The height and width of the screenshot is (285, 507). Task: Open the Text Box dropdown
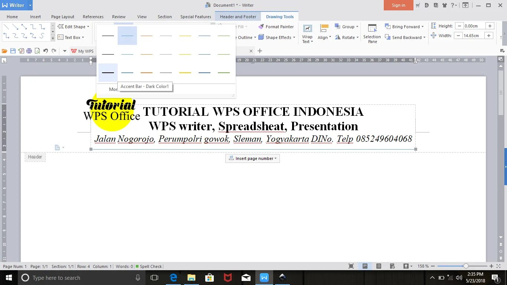[71, 37]
